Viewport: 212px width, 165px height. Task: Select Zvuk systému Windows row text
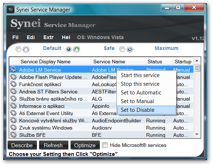click(46, 128)
